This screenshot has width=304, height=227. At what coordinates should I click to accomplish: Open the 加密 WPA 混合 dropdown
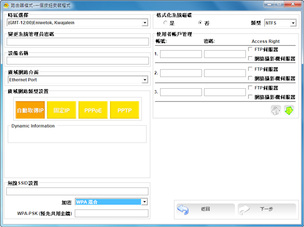144,202
